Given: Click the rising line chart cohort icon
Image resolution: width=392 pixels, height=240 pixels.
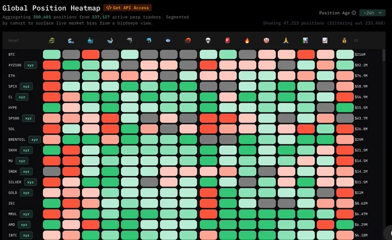Looking at the screenshot, I should pyautogui.click(x=325, y=40).
